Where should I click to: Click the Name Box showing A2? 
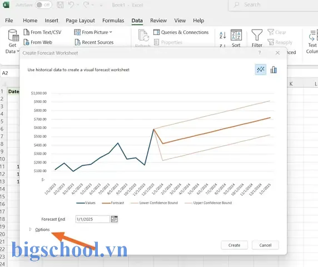[x=10, y=73]
